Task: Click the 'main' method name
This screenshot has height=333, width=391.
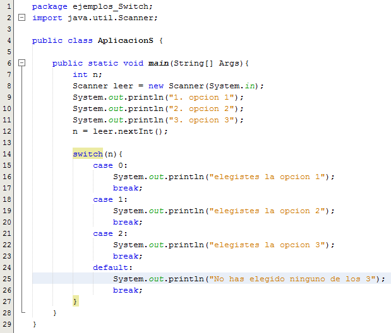Action: [159, 63]
